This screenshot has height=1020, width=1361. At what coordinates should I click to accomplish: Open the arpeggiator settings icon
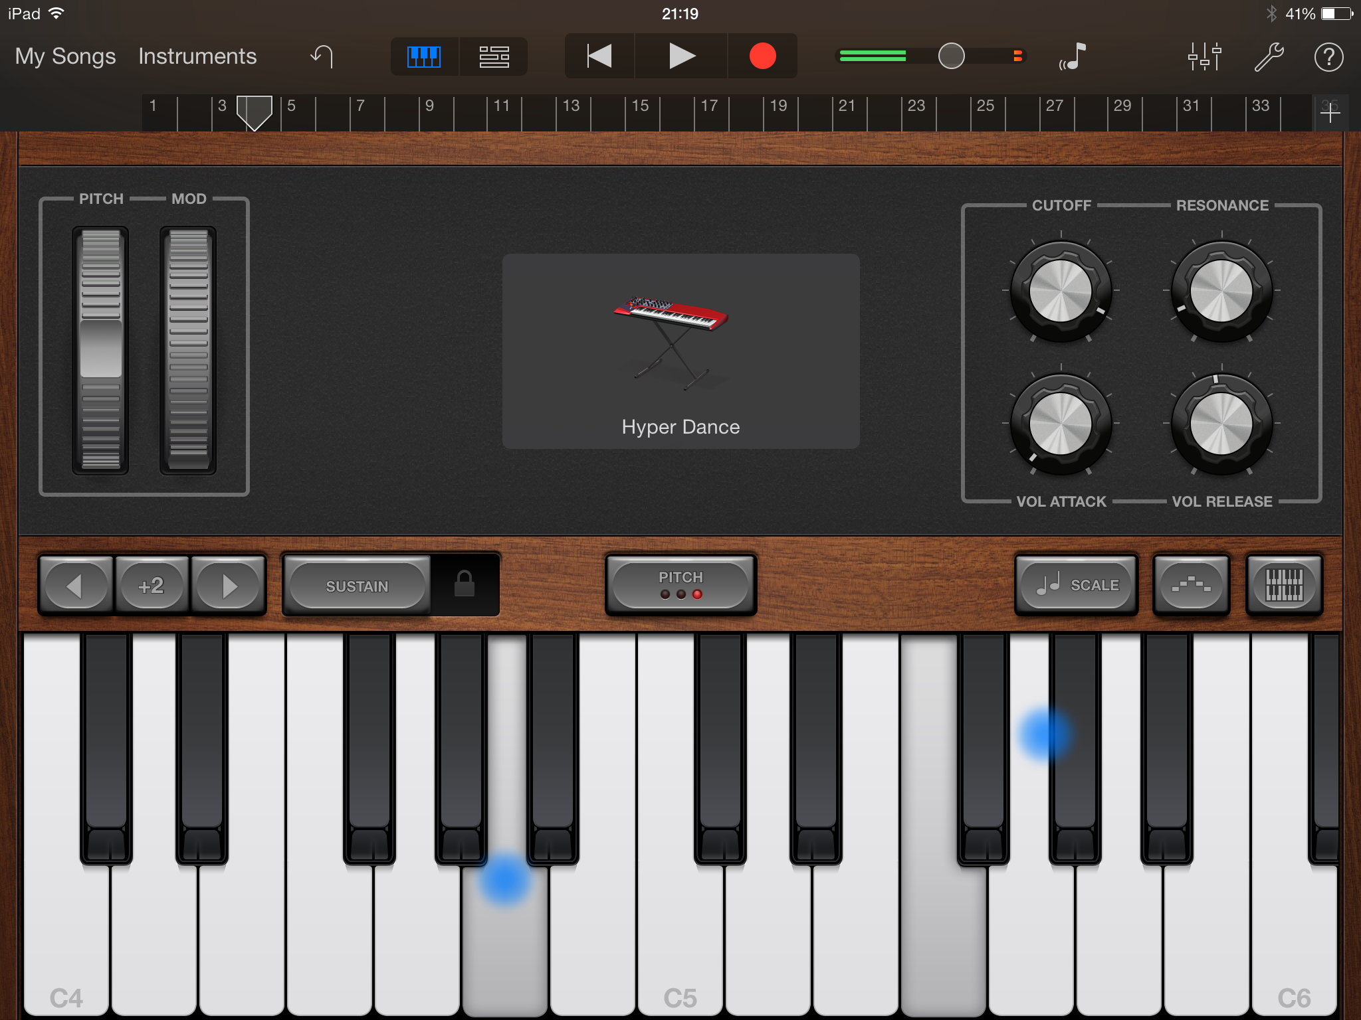click(1191, 585)
